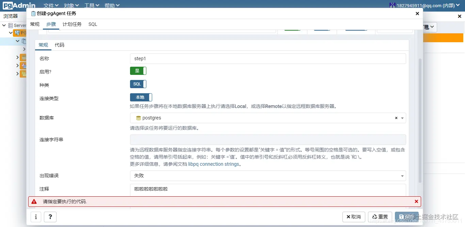This screenshot has width=465, height=227.
Task: Click the dialog's vertical scrollbar
Action: [420, 120]
